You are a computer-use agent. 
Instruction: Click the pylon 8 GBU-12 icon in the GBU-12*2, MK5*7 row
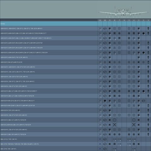(x=114, y=91)
